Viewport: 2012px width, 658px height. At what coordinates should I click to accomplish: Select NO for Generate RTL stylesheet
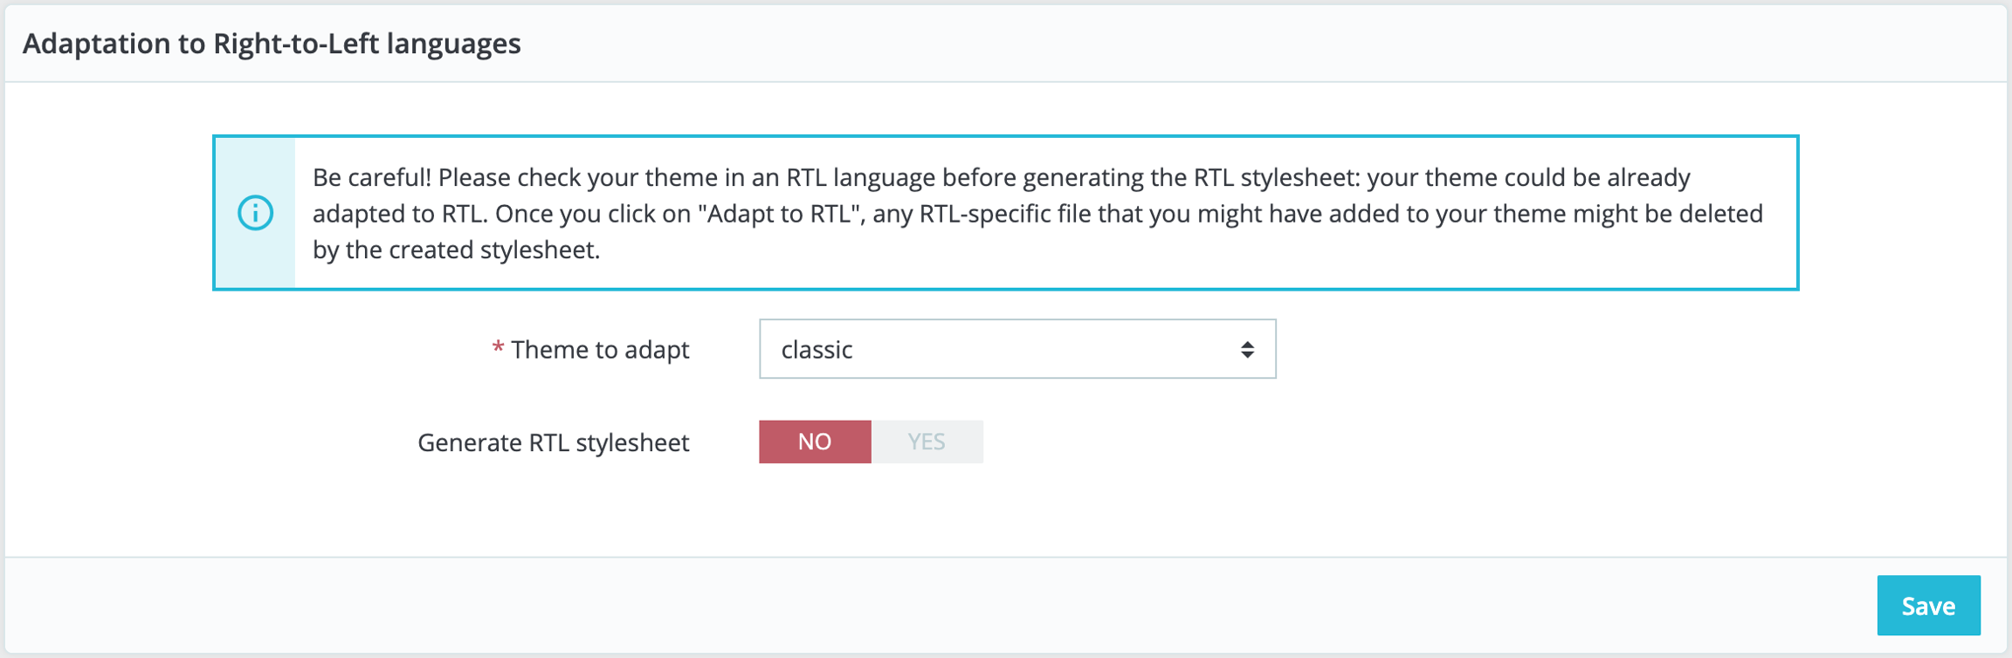tap(814, 442)
